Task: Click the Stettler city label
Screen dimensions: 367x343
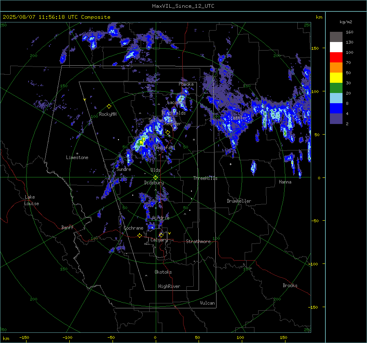Action: [237, 118]
